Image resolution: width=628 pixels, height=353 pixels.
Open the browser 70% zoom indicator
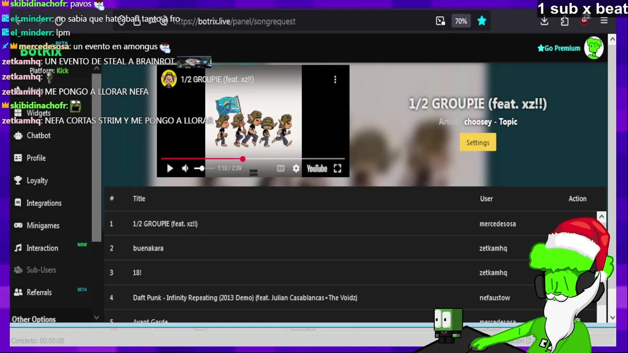[461, 21]
